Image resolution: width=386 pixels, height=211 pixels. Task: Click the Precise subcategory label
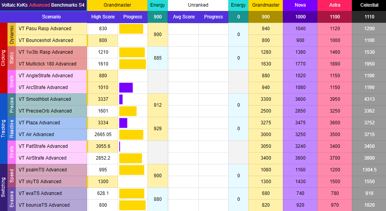tap(11, 105)
